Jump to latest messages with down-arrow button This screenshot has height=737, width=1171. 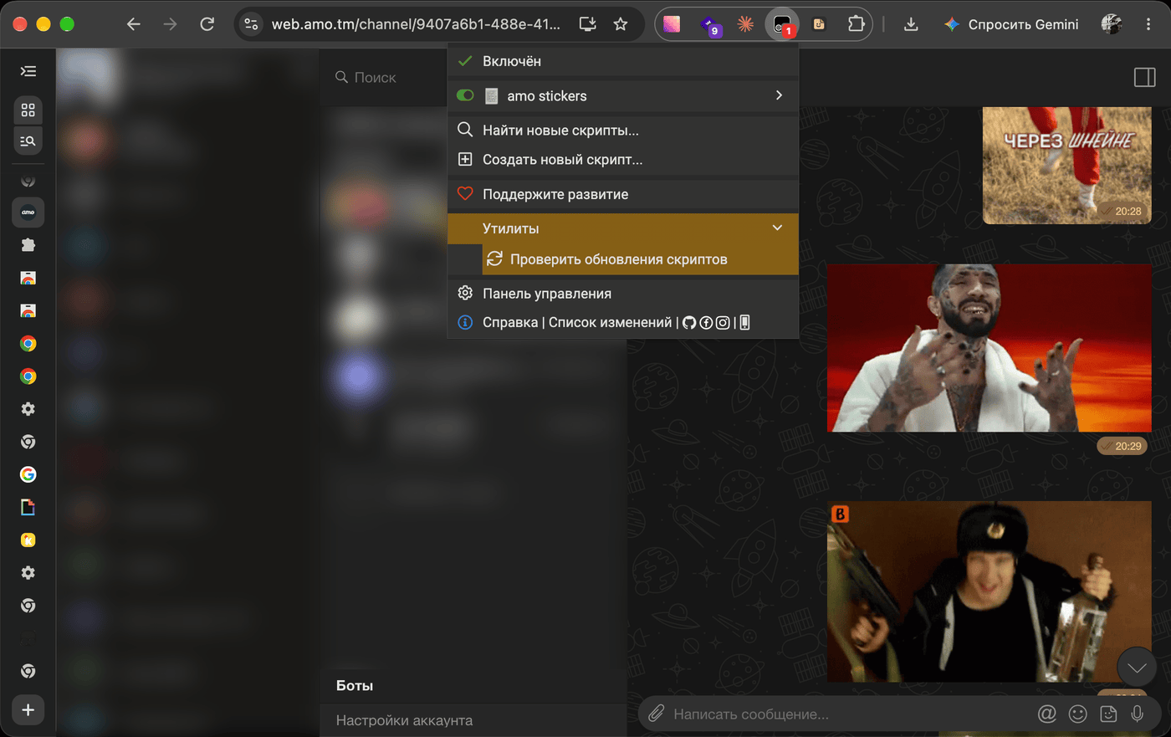1137,667
